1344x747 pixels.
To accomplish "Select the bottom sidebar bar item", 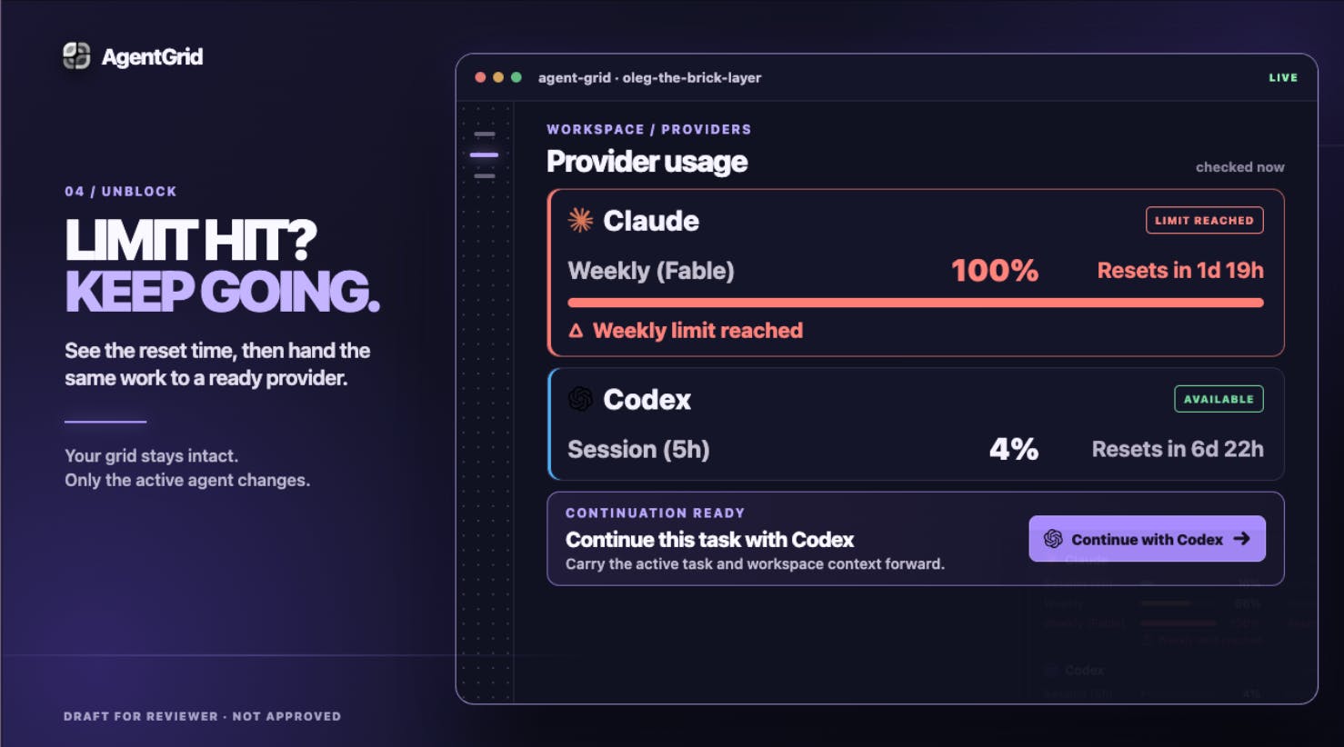I will click(485, 175).
